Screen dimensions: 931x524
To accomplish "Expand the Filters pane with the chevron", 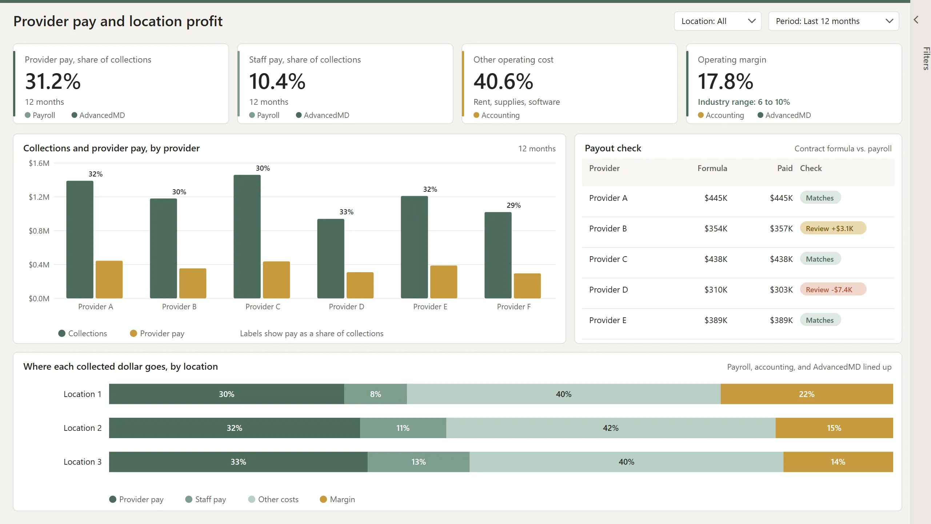I will [916, 20].
